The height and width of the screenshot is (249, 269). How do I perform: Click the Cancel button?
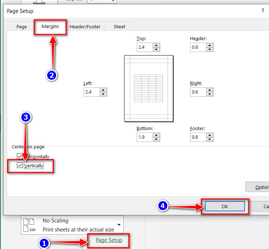pos(260,206)
